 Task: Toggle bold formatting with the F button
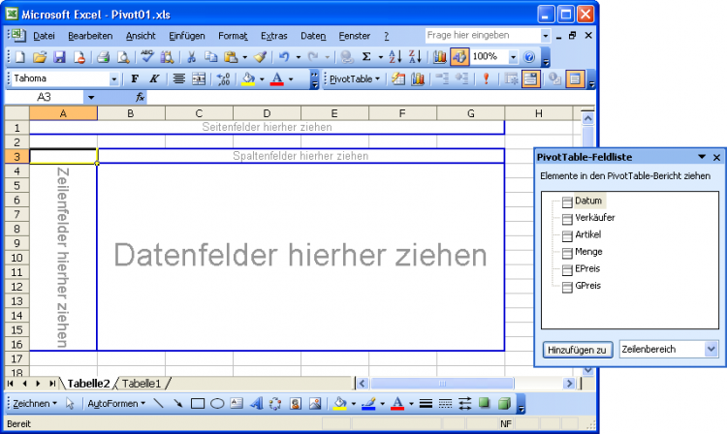point(135,79)
